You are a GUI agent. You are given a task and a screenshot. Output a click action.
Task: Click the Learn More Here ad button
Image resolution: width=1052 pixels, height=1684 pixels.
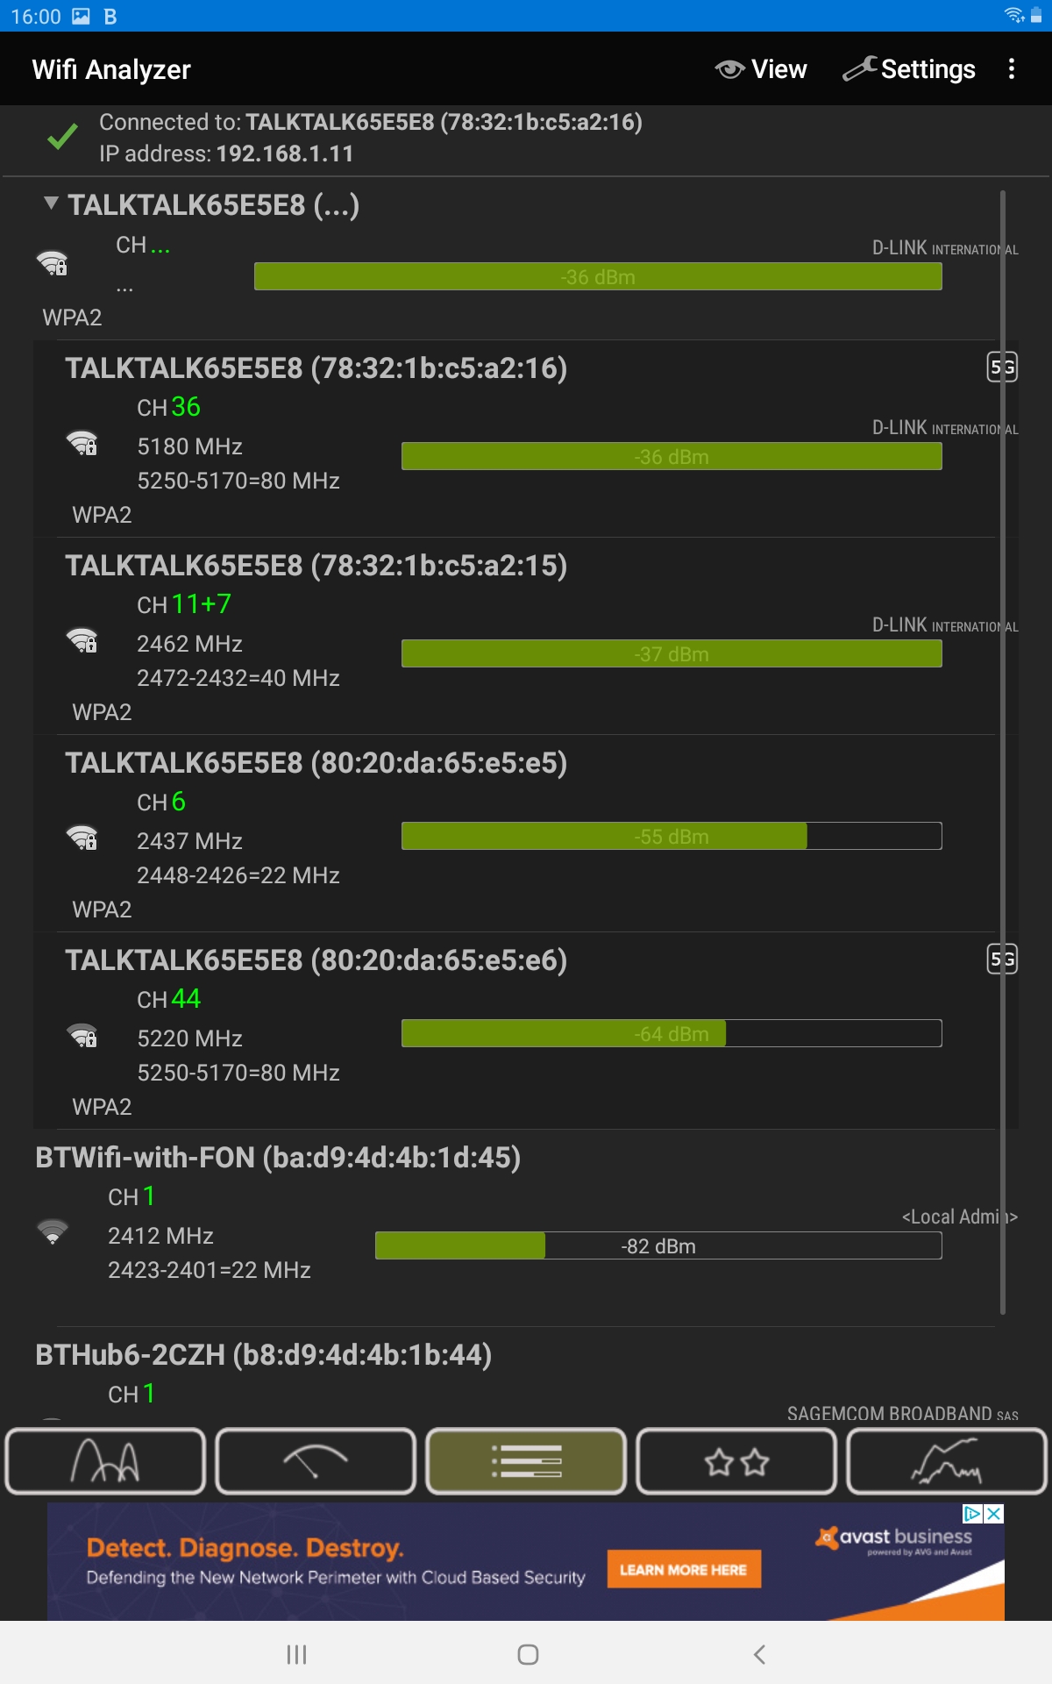(x=683, y=1570)
